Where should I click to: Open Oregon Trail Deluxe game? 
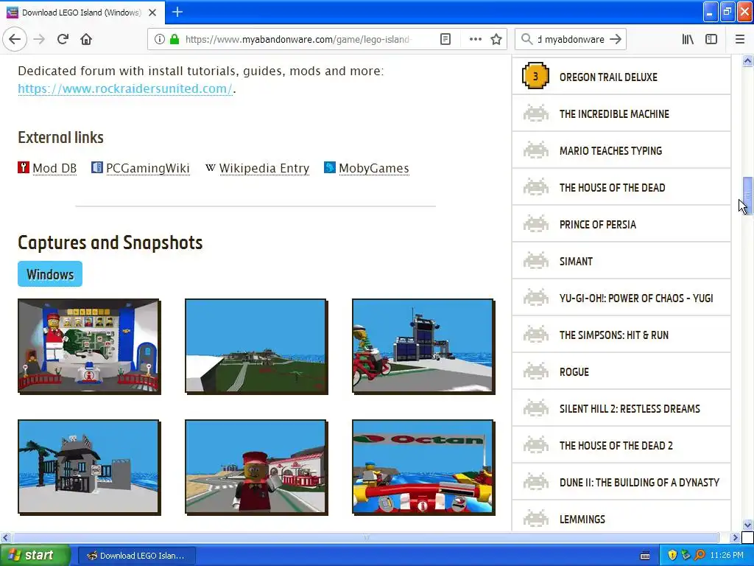(608, 77)
